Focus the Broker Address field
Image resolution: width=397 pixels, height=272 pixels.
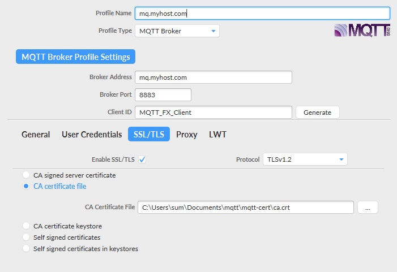(x=214, y=77)
